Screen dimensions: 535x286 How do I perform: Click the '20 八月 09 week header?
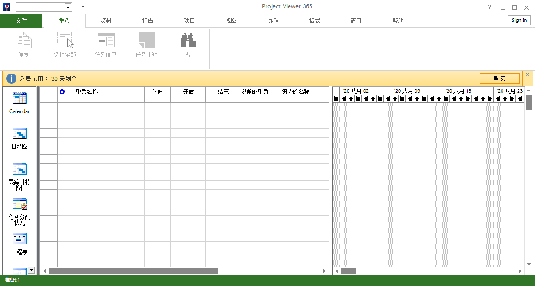417,91
